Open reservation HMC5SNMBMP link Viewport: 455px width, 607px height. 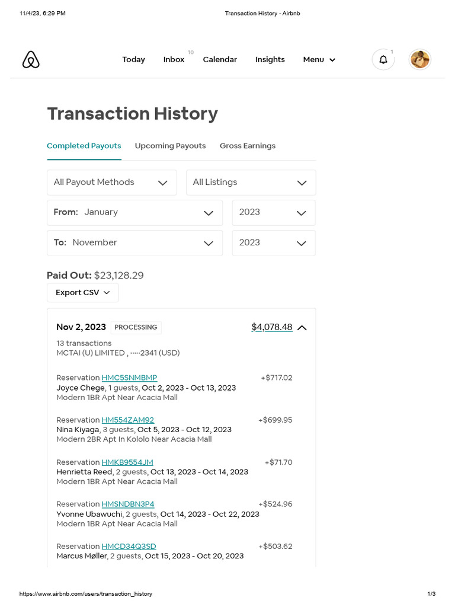tap(129, 378)
